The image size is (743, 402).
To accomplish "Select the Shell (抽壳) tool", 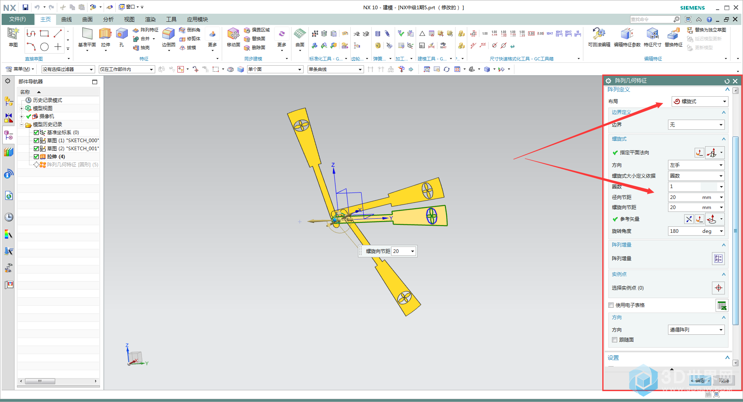I will click(142, 48).
